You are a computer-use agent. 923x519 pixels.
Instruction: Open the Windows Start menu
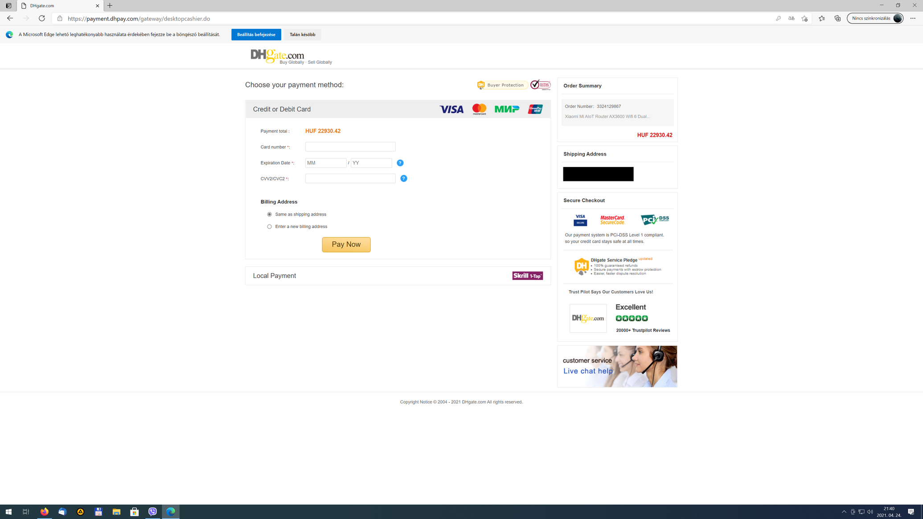pos(8,512)
